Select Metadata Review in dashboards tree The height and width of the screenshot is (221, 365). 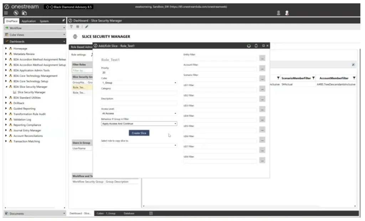pyautogui.click(x=24, y=54)
